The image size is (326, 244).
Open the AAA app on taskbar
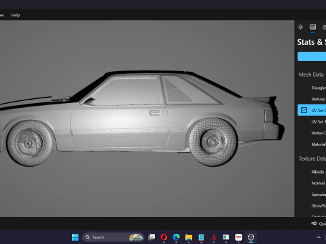pyautogui.click(x=238, y=237)
